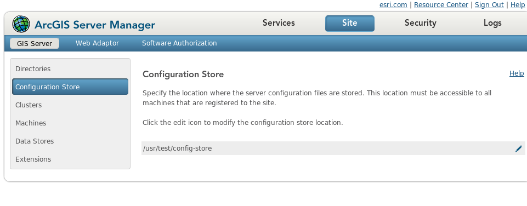Click the ArcGIS globe logo icon

[x=21, y=24]
